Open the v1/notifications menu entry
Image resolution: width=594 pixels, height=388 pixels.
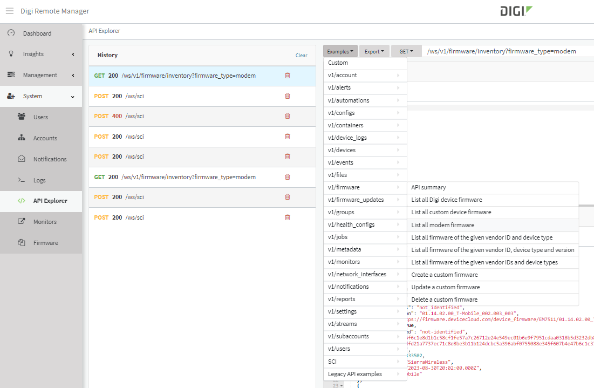[365, 287]
